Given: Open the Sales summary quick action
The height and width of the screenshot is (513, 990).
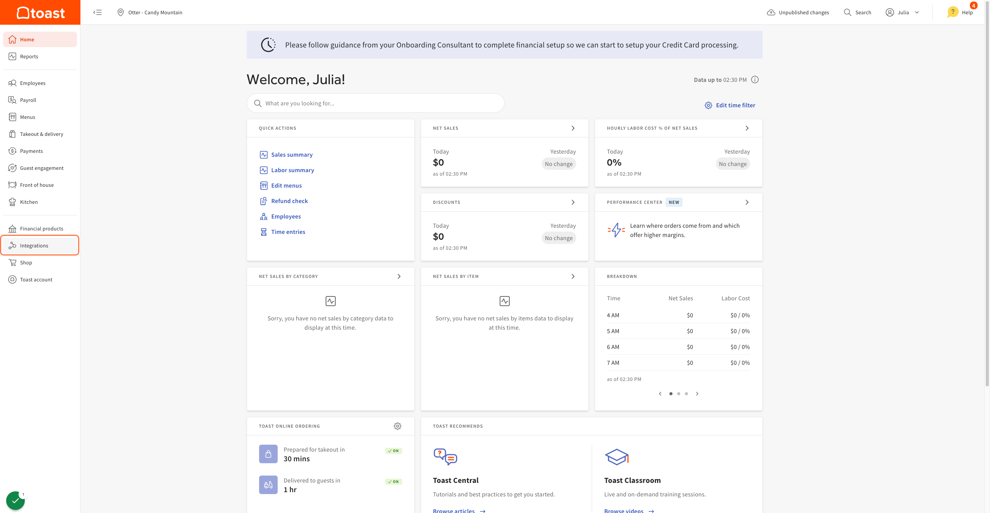Looking at the screenshot, I should coord(292,155).
